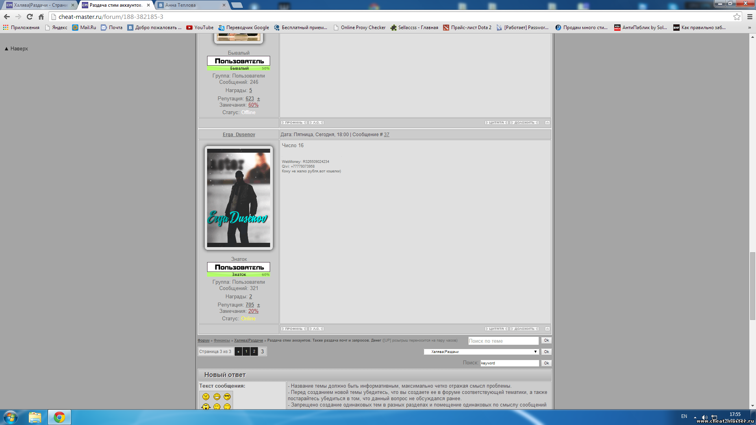Go to page 2 of the thread
The image size is (756, 425).
(x=254, y=351)
